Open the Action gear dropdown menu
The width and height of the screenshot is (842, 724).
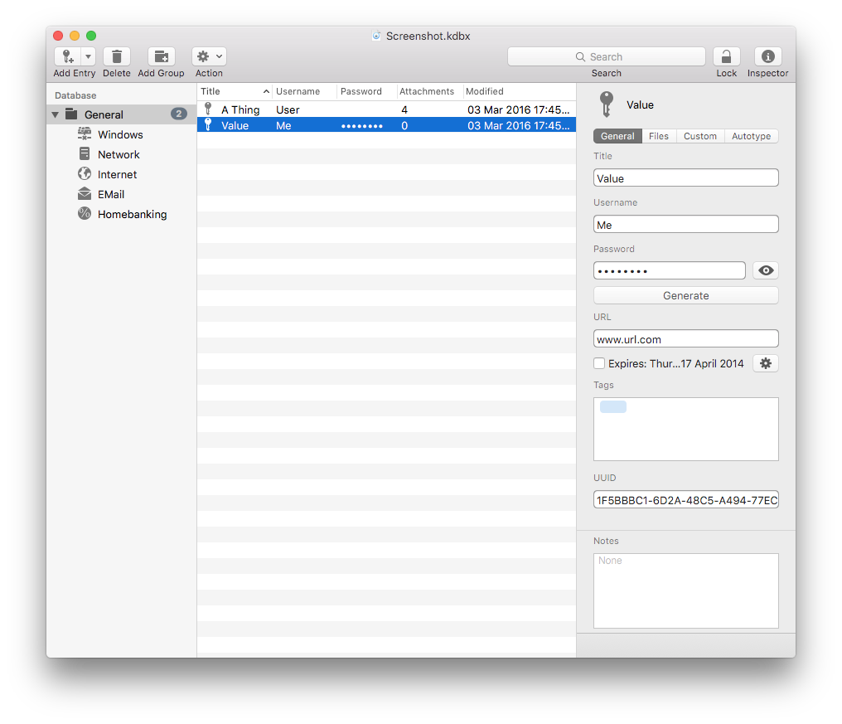point(209,56)
